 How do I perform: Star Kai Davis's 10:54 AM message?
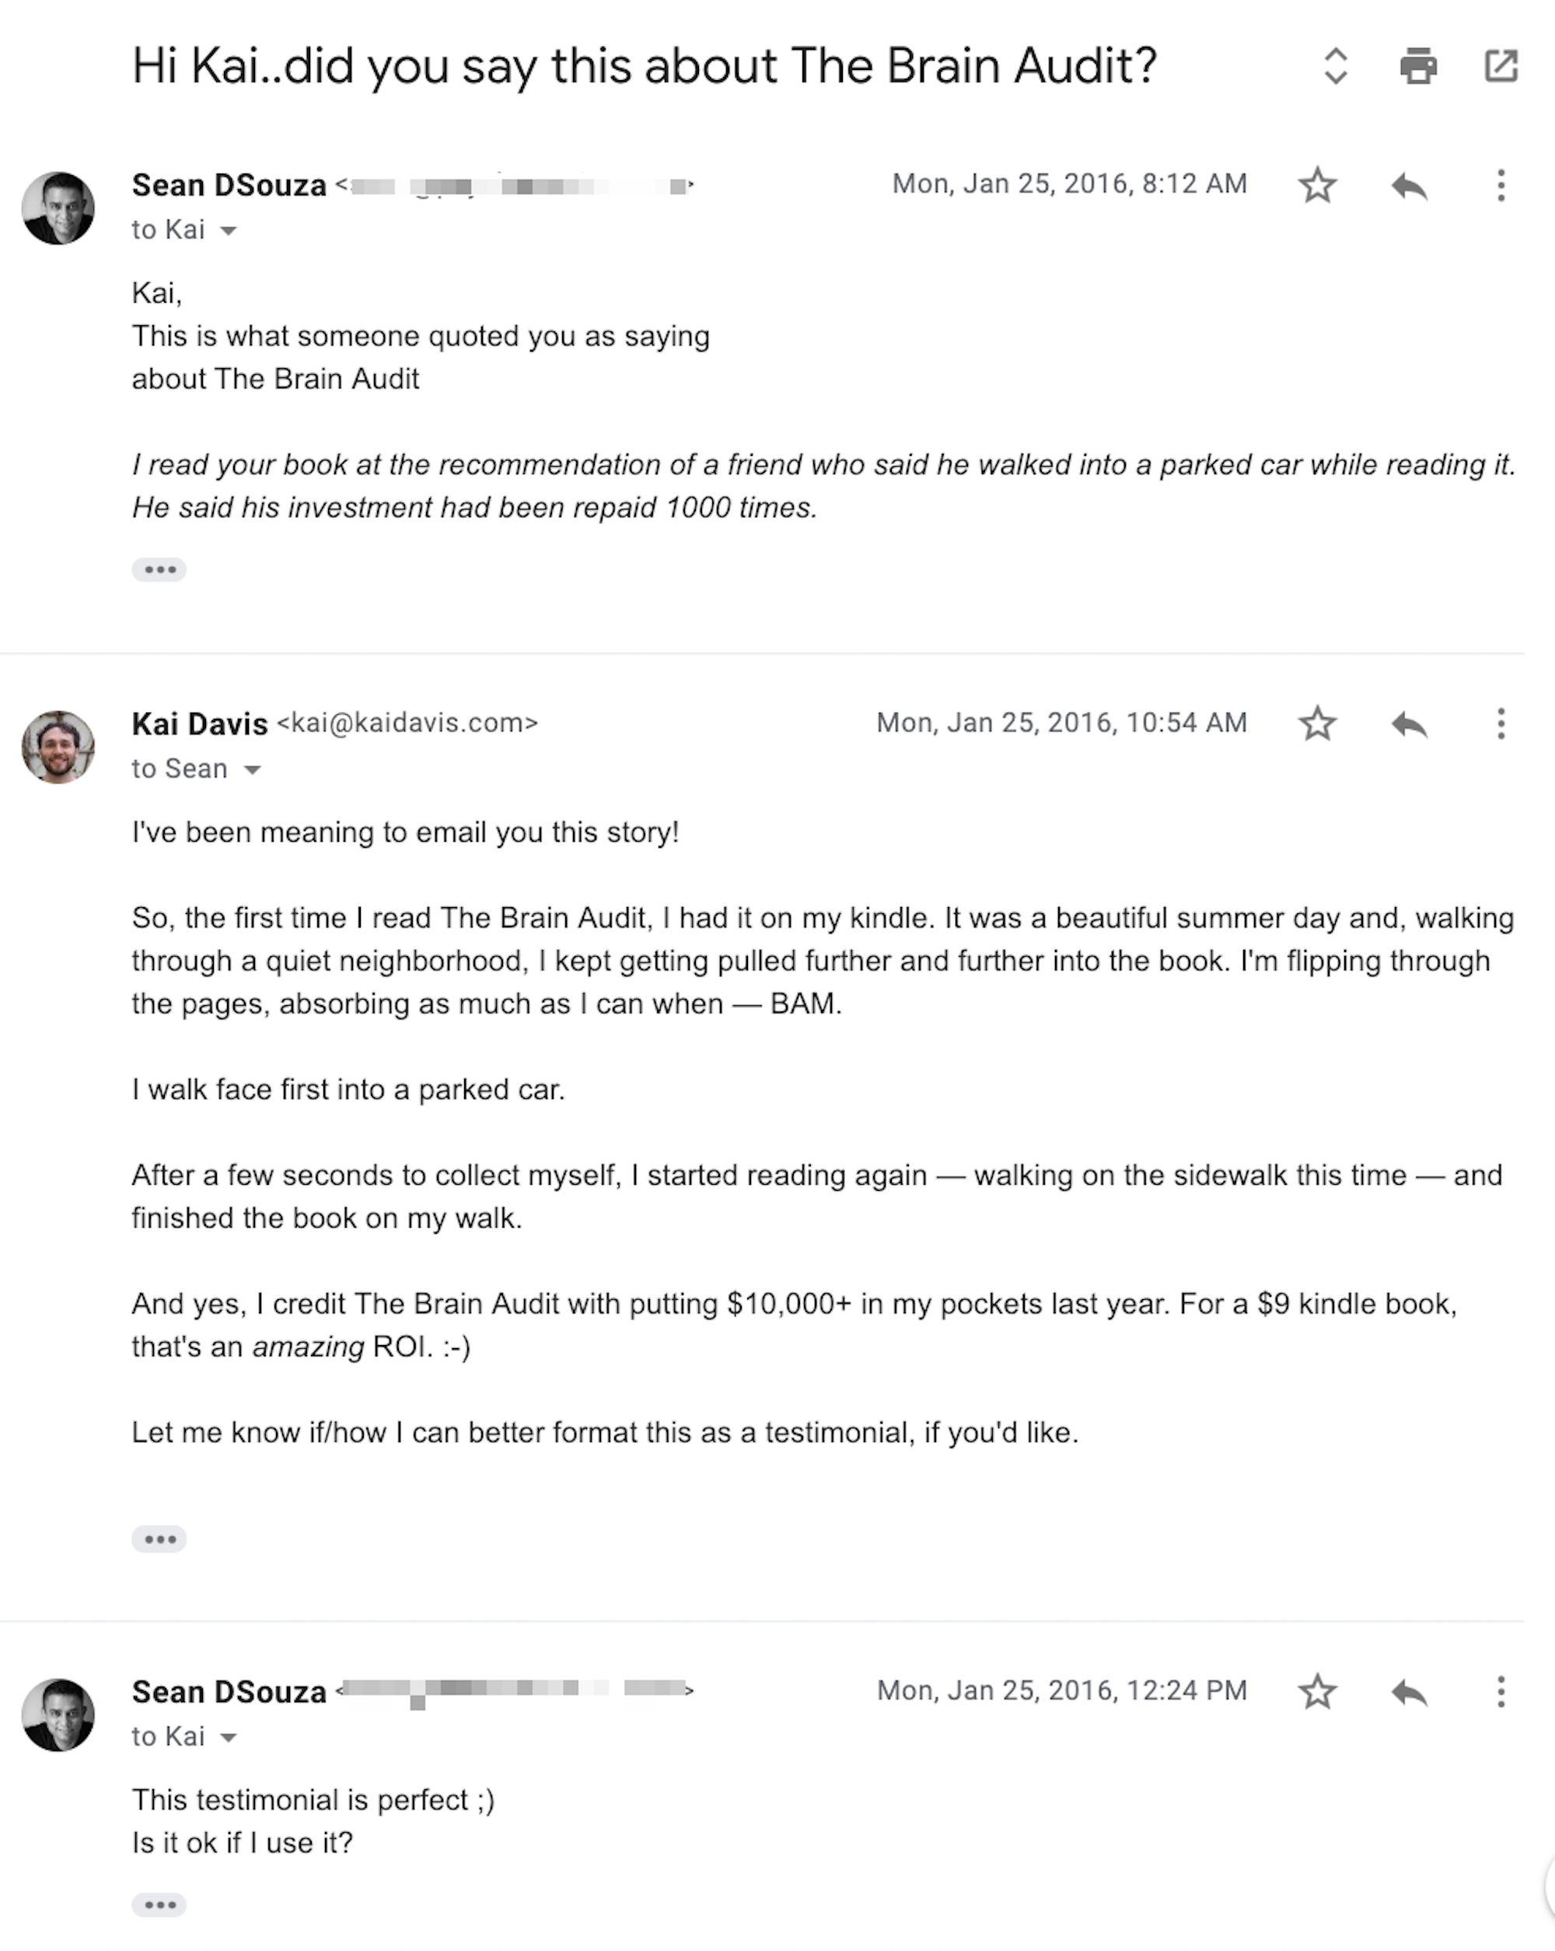(1317, 724)
